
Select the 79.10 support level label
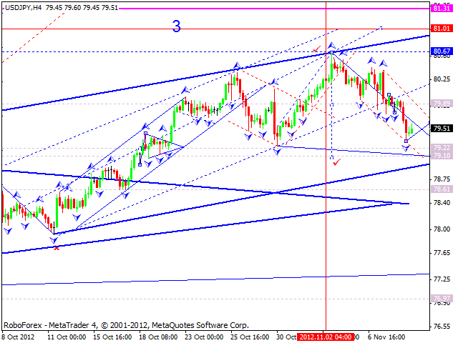click(x=441, y=155)
